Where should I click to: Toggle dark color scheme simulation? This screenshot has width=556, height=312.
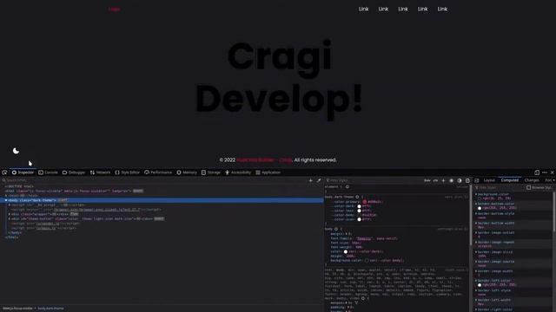[x=460, y=180]
